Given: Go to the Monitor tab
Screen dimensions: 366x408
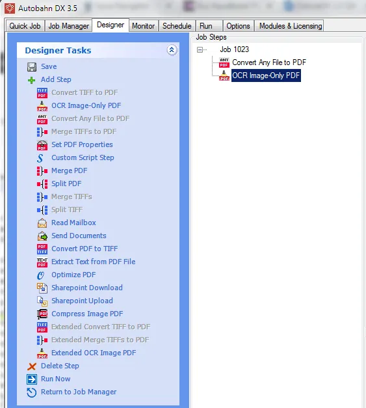Looking at the screenshot, I should click(143, 26).
